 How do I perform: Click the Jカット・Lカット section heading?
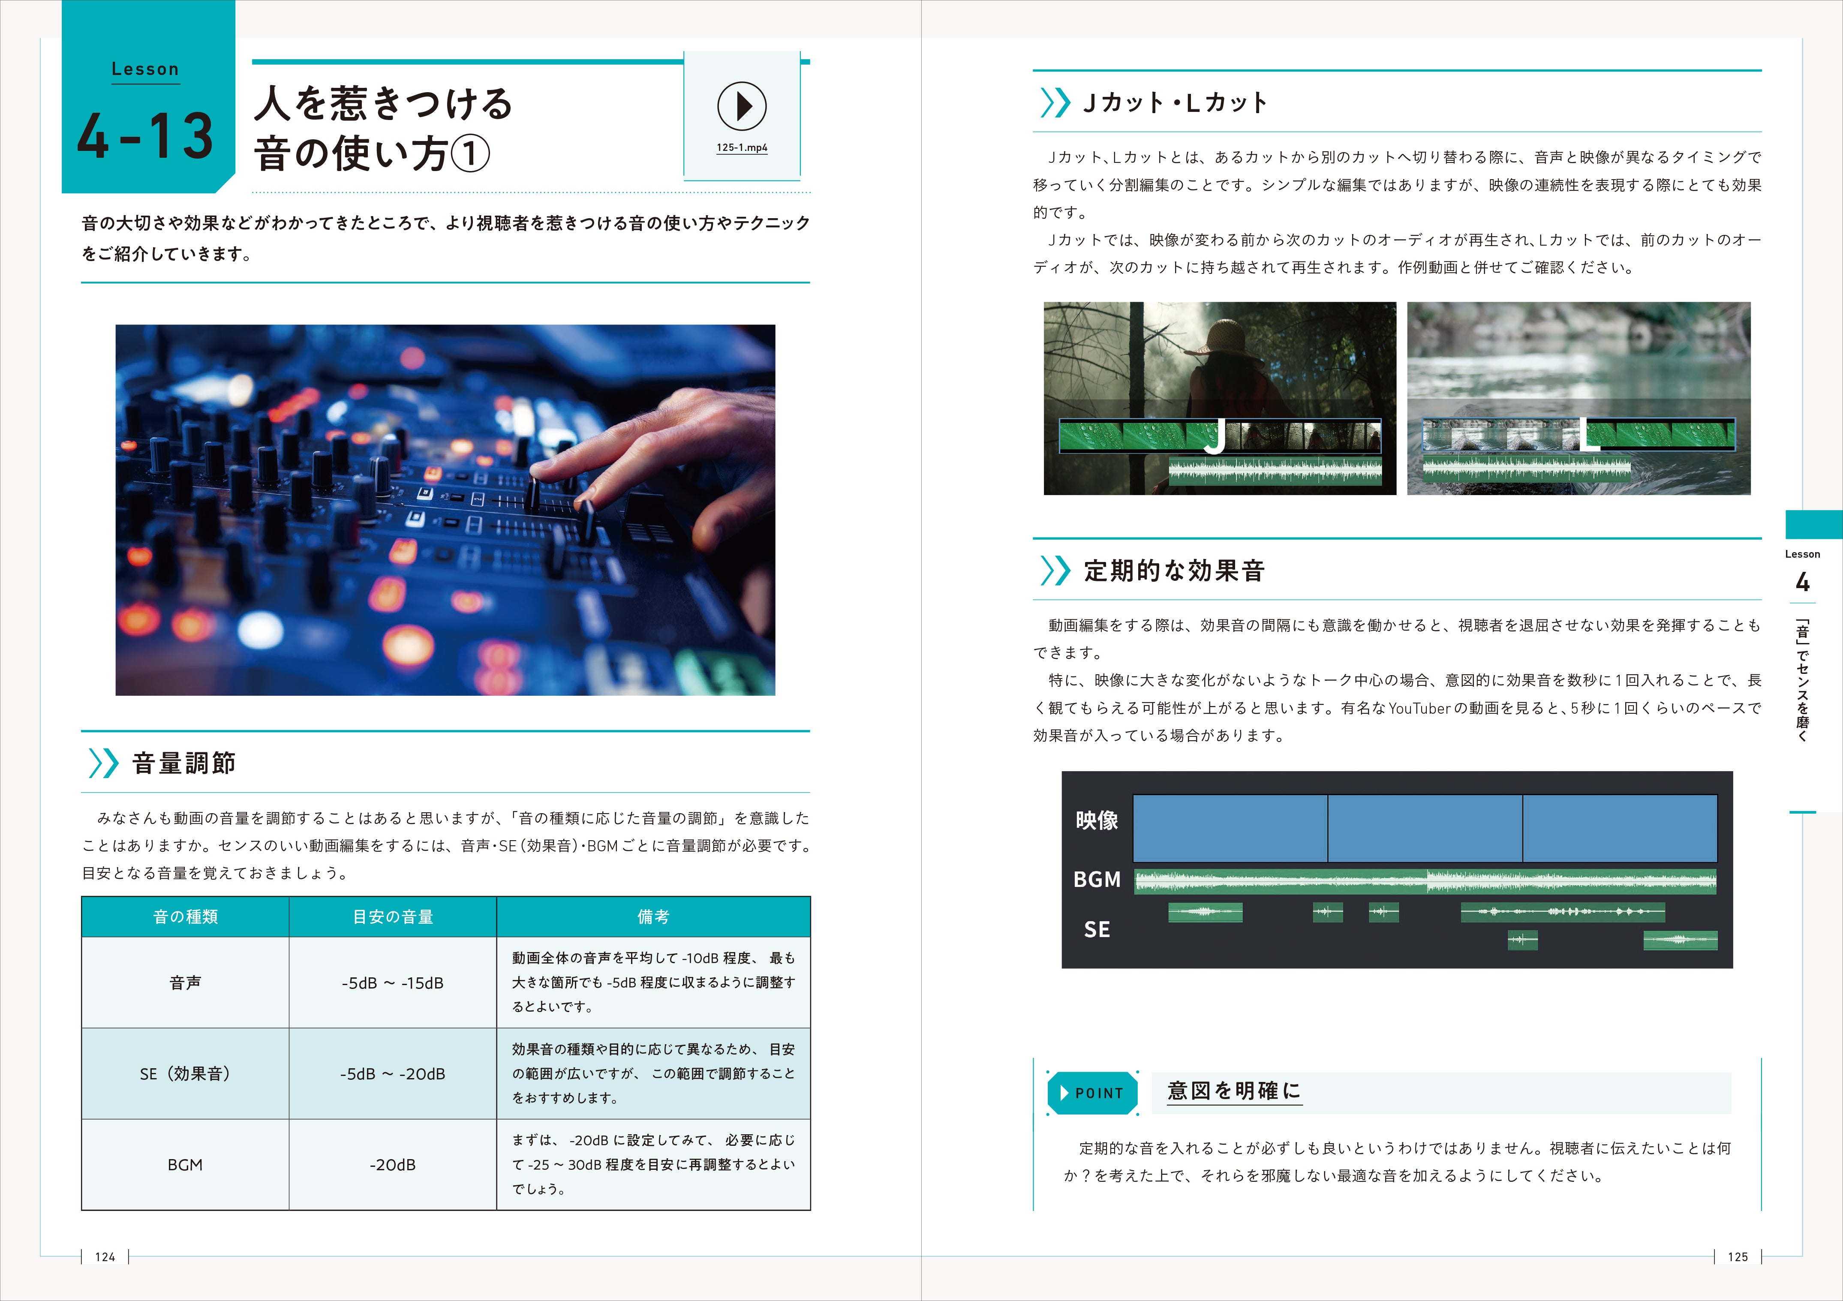[x=1175, y=103]
